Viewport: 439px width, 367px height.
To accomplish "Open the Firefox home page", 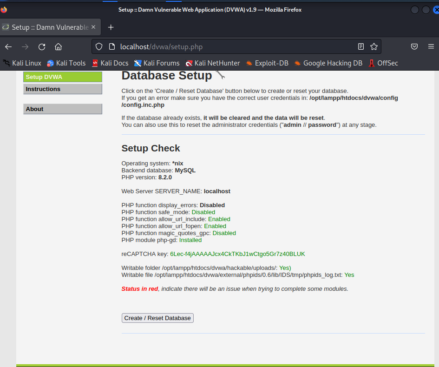I will point(58,47).
